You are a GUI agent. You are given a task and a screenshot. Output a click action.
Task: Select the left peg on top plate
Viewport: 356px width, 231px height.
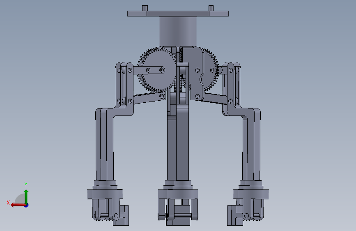[x=145, y=8]
